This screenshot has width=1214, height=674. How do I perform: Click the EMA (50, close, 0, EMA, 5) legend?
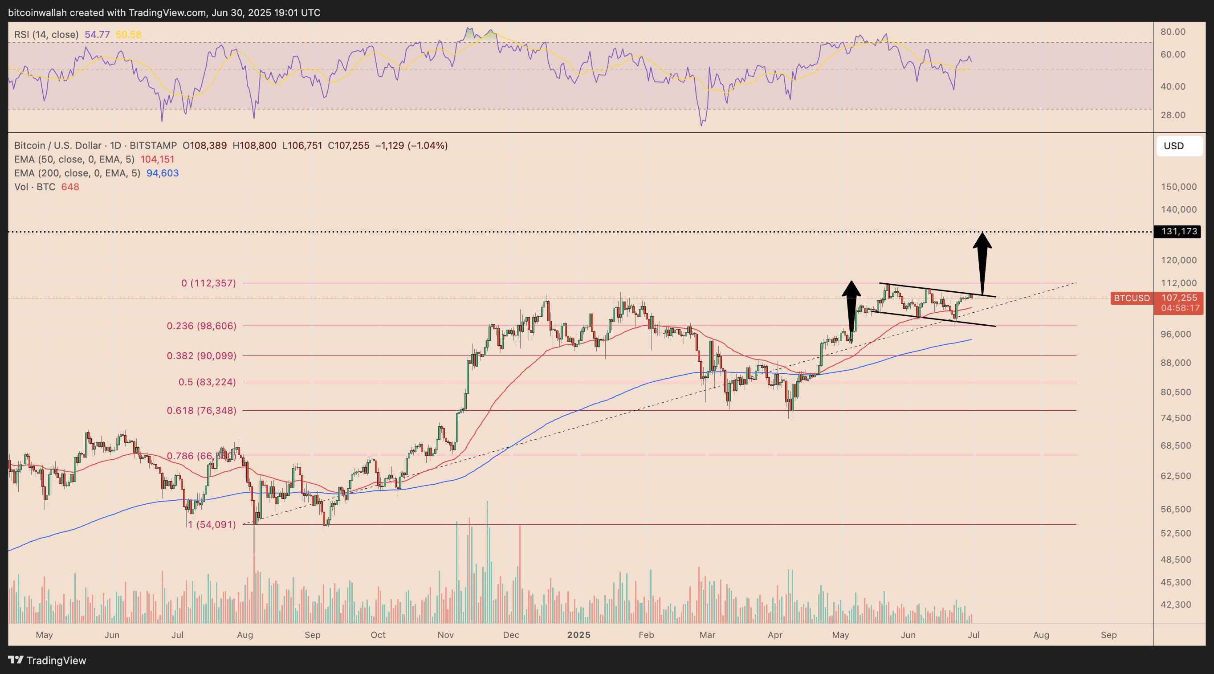(74, 159)
